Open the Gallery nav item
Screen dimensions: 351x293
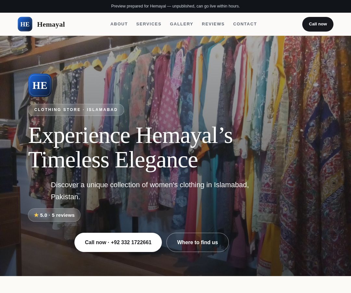182,24
